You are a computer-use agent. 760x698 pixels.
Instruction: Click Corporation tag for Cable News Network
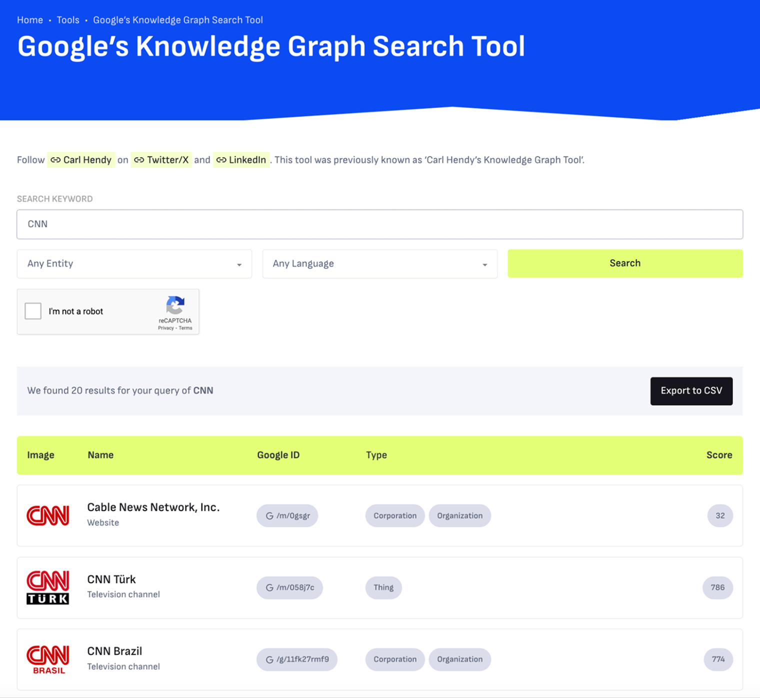(395, 515)
